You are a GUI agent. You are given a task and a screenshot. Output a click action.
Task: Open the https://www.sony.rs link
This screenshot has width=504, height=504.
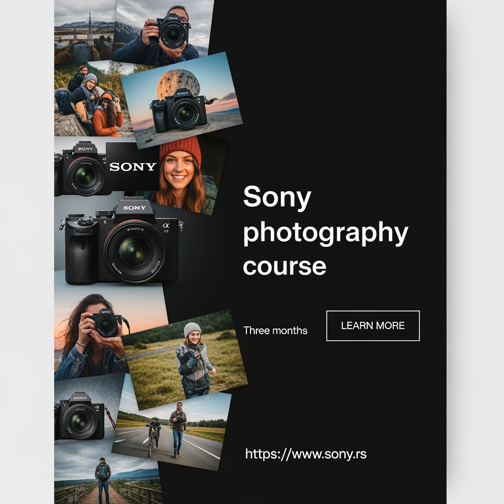pos(306,454)
